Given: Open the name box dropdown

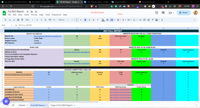Looking at the screenshot, I should (x=11, y=25).
